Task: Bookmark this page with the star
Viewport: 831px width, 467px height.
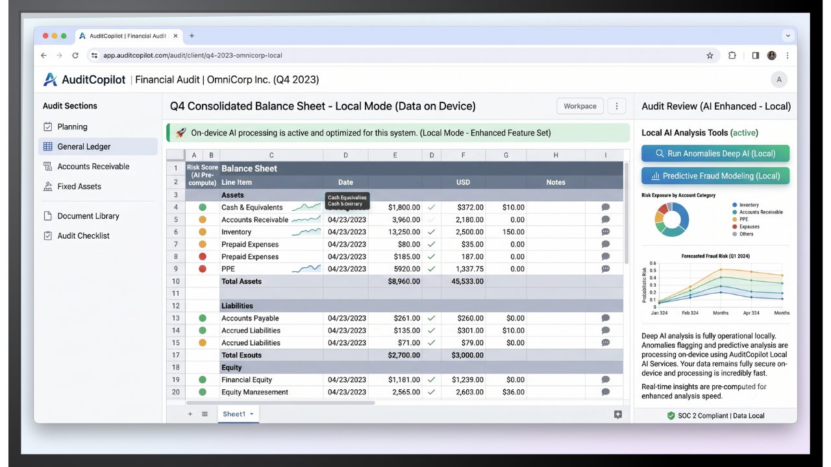Action: [710, 56]
